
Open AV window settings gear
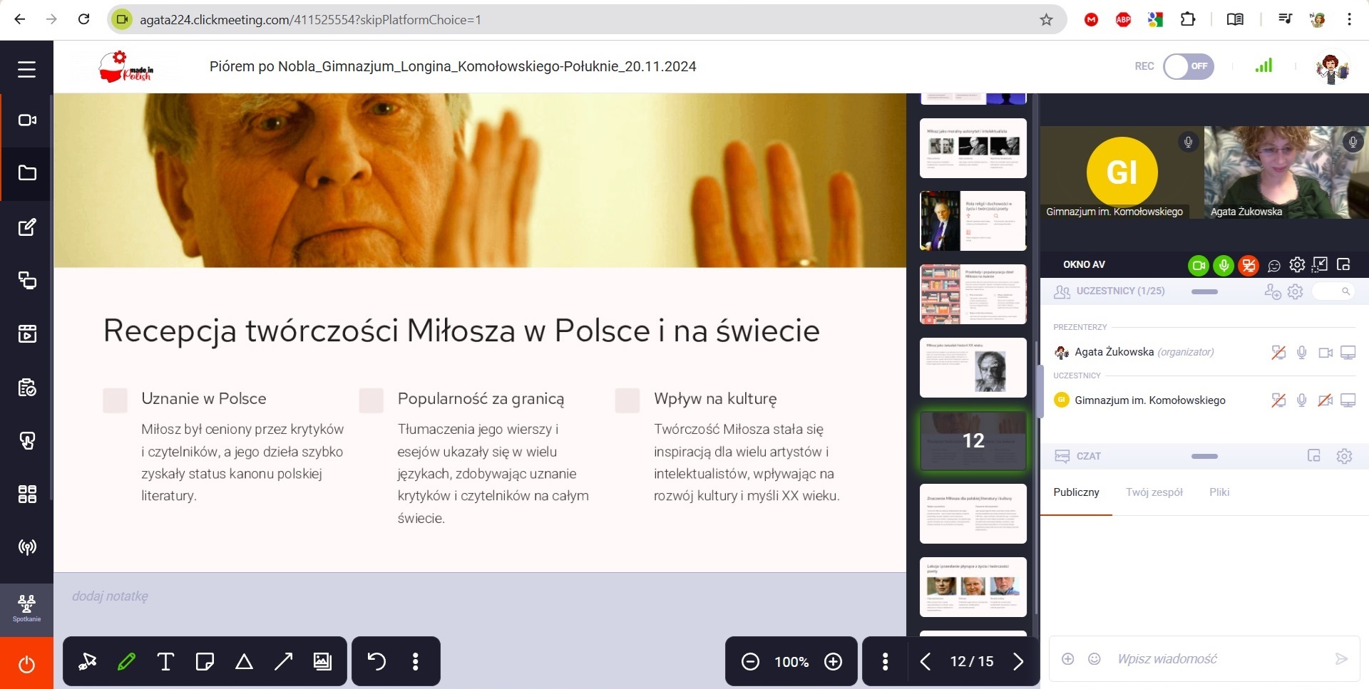pyautogui.click(x=1297, y=265)
